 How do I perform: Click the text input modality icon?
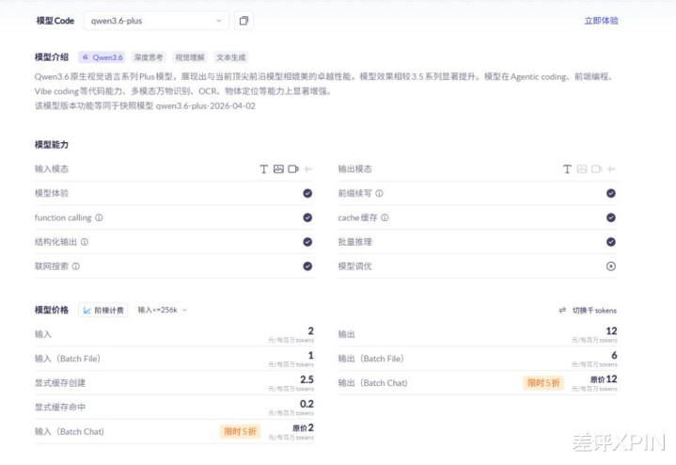[264, 168]
